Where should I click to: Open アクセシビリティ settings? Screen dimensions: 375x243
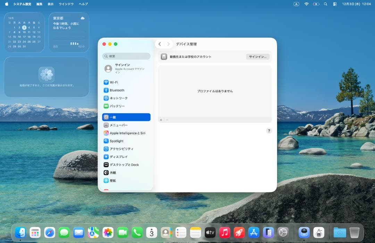(122, 149)
